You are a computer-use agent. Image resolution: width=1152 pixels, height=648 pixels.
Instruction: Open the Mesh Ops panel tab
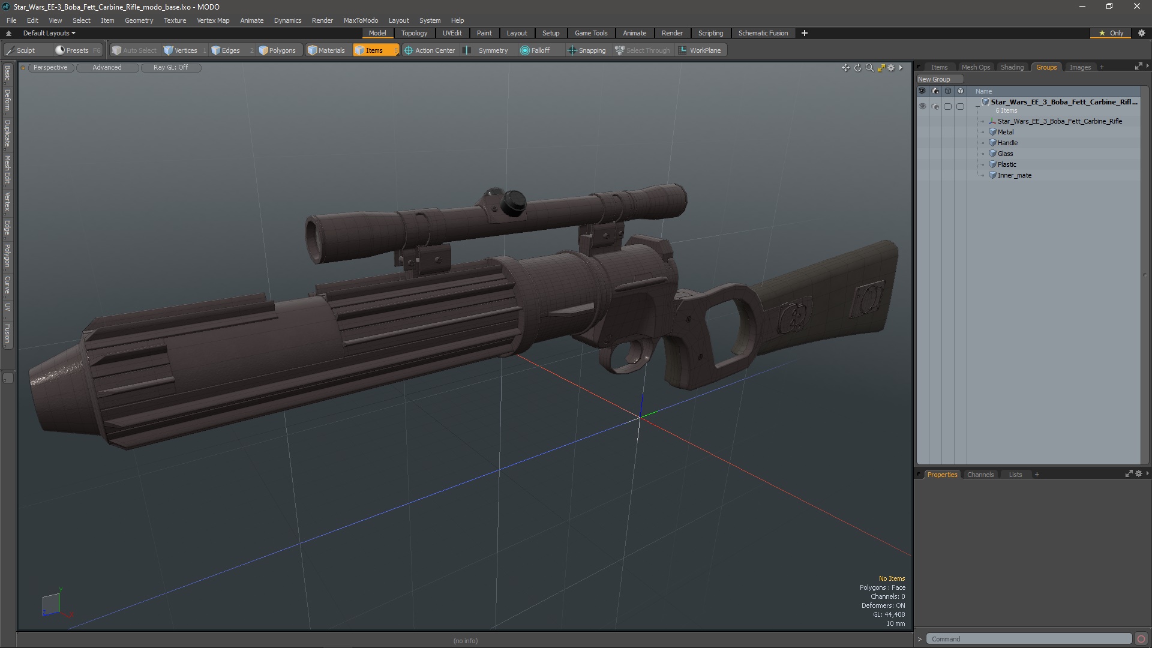[976, 67]
